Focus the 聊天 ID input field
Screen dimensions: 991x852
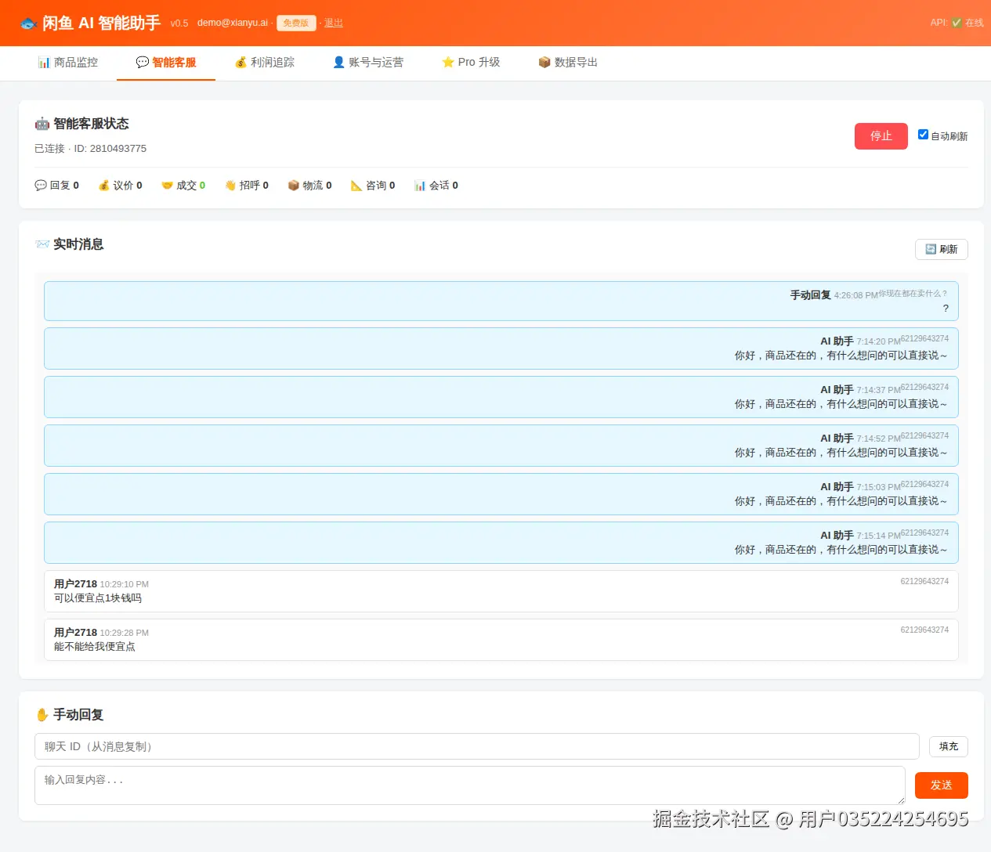point(477,746)
